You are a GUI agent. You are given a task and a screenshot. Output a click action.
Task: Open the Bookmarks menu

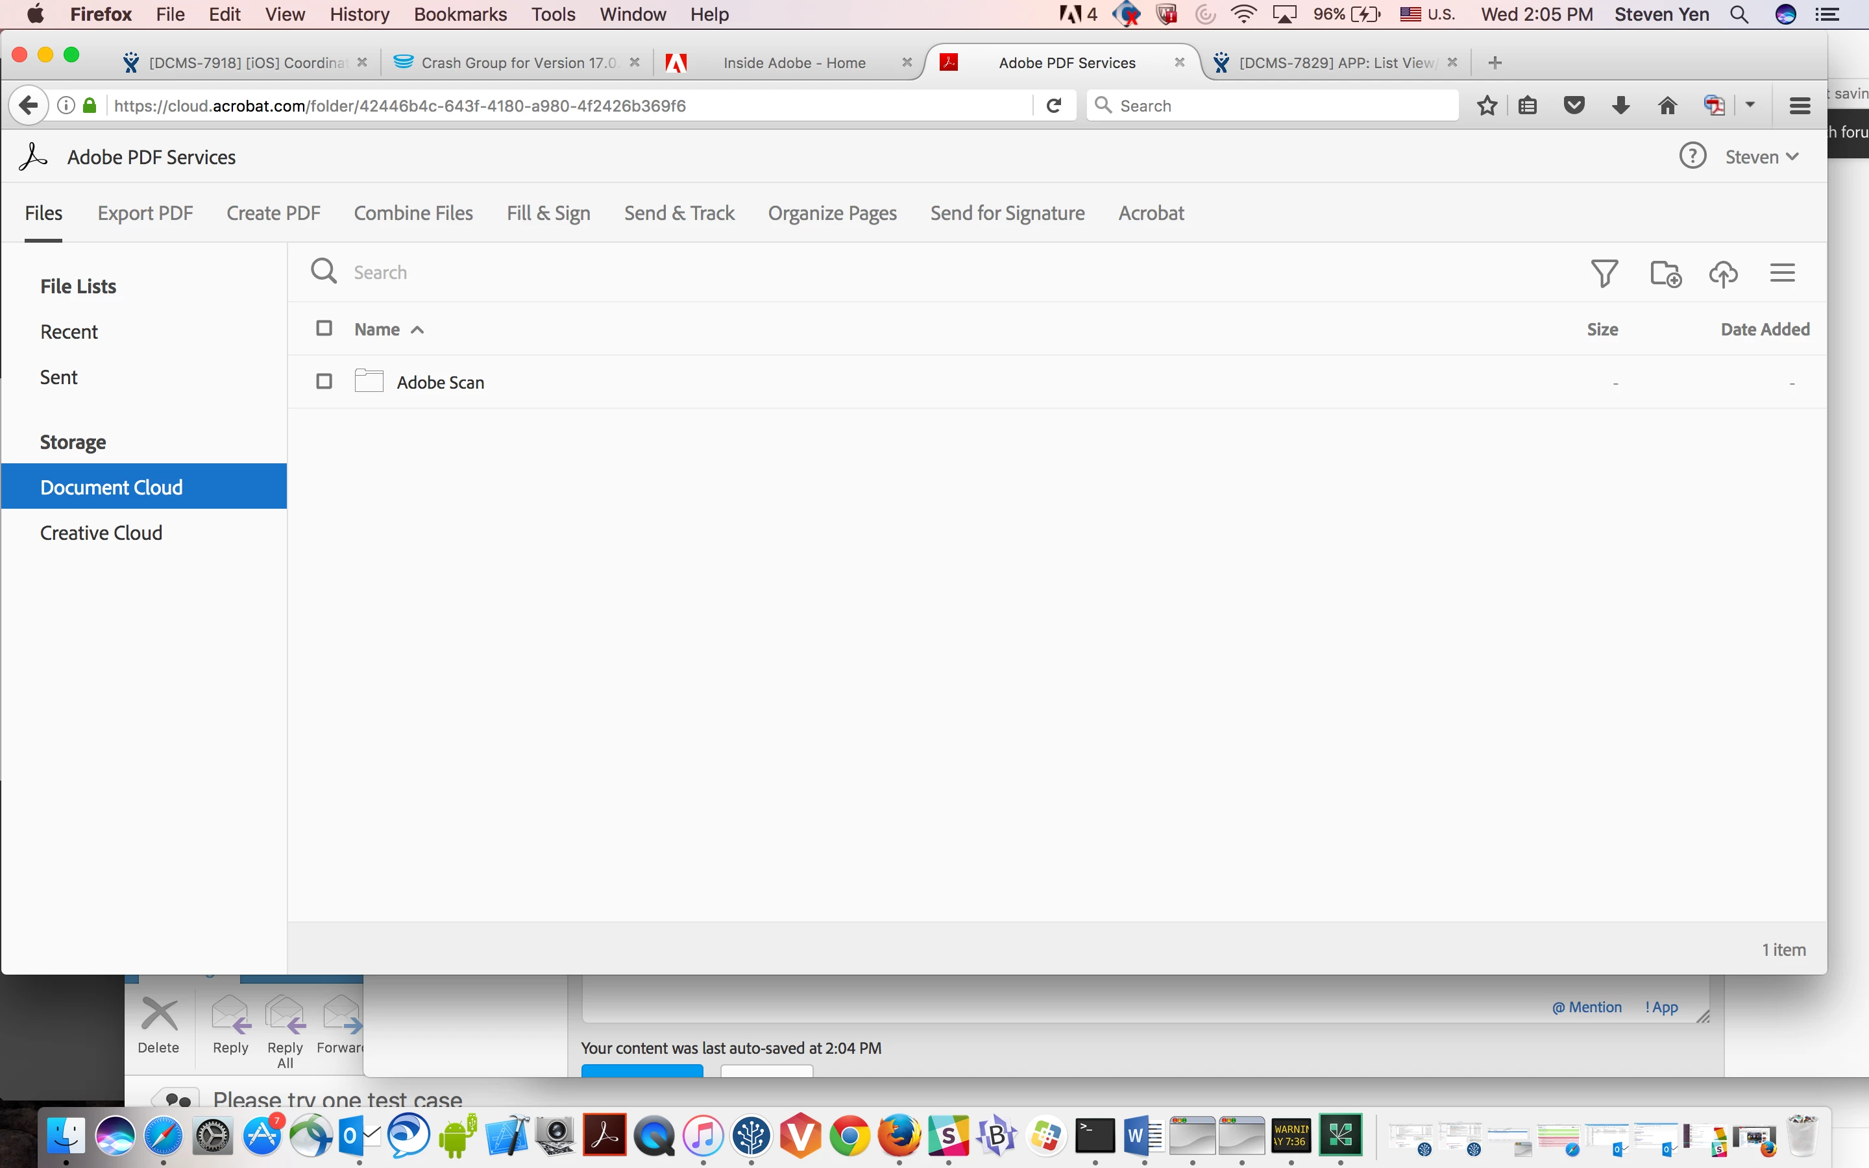[x=459, y=14]
